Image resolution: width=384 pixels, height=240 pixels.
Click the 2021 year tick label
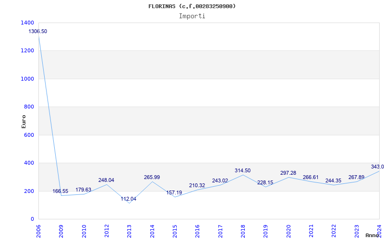coord(311,231)
